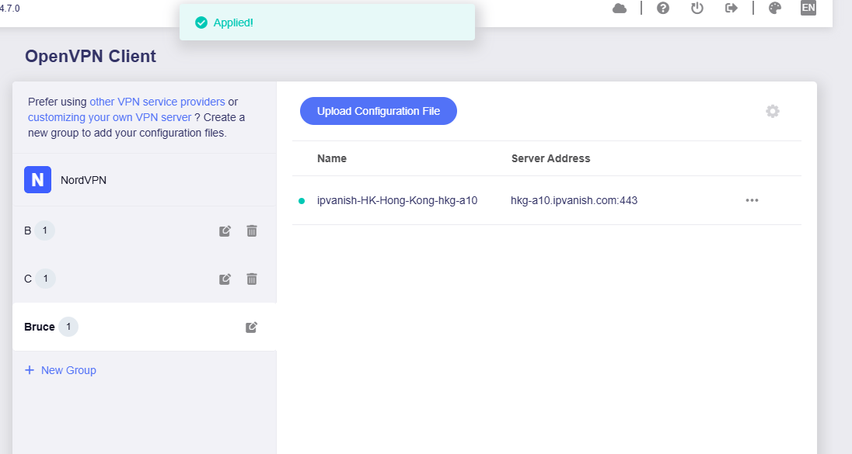Open the OpenVPN settings gear
Viewport: 852px width, 454px height.
click(x=772, y=111)
